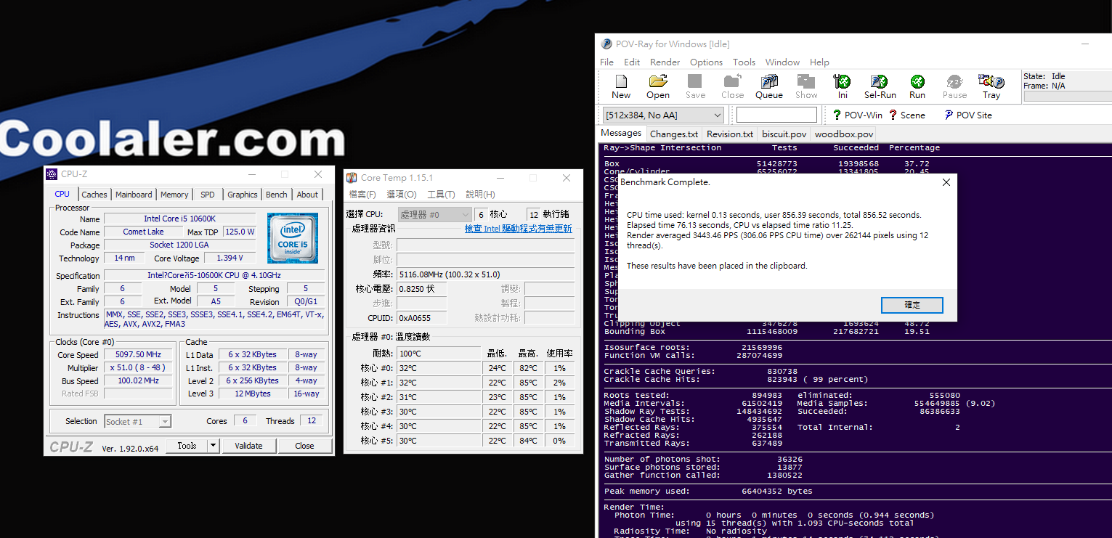
Task: Open the Options menu in POV-Ray
Action: point(706,62)
